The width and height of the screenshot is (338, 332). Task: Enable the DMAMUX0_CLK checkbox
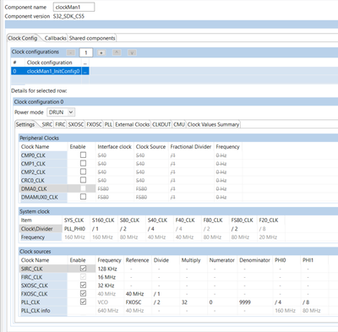83,197
